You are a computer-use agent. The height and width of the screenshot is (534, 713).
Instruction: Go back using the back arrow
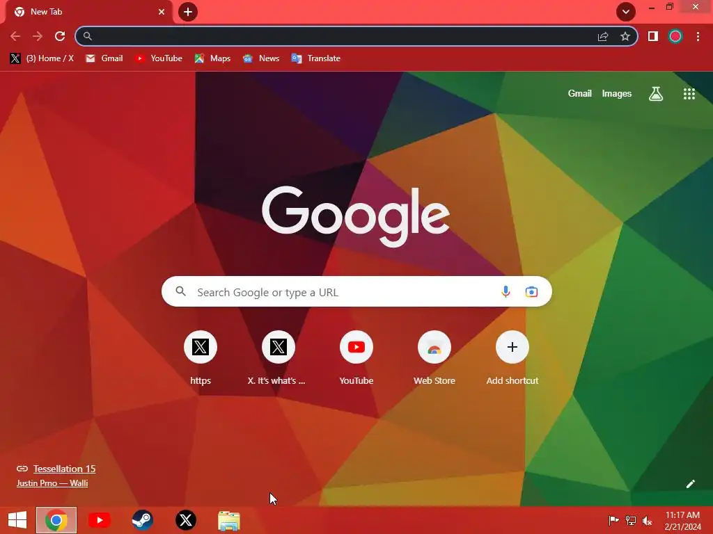tap(15, 36)
